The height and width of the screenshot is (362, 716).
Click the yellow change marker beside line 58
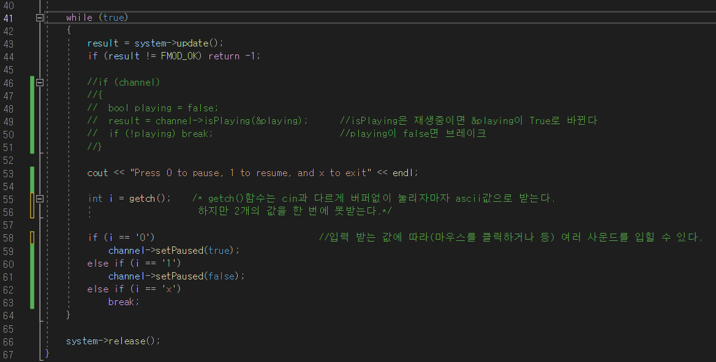[x=32, y=237]
